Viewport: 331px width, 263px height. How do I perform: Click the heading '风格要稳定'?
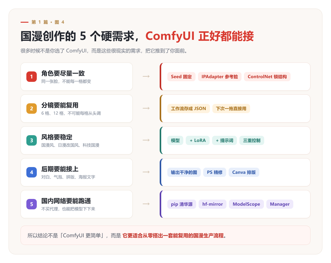click(57, 137)
